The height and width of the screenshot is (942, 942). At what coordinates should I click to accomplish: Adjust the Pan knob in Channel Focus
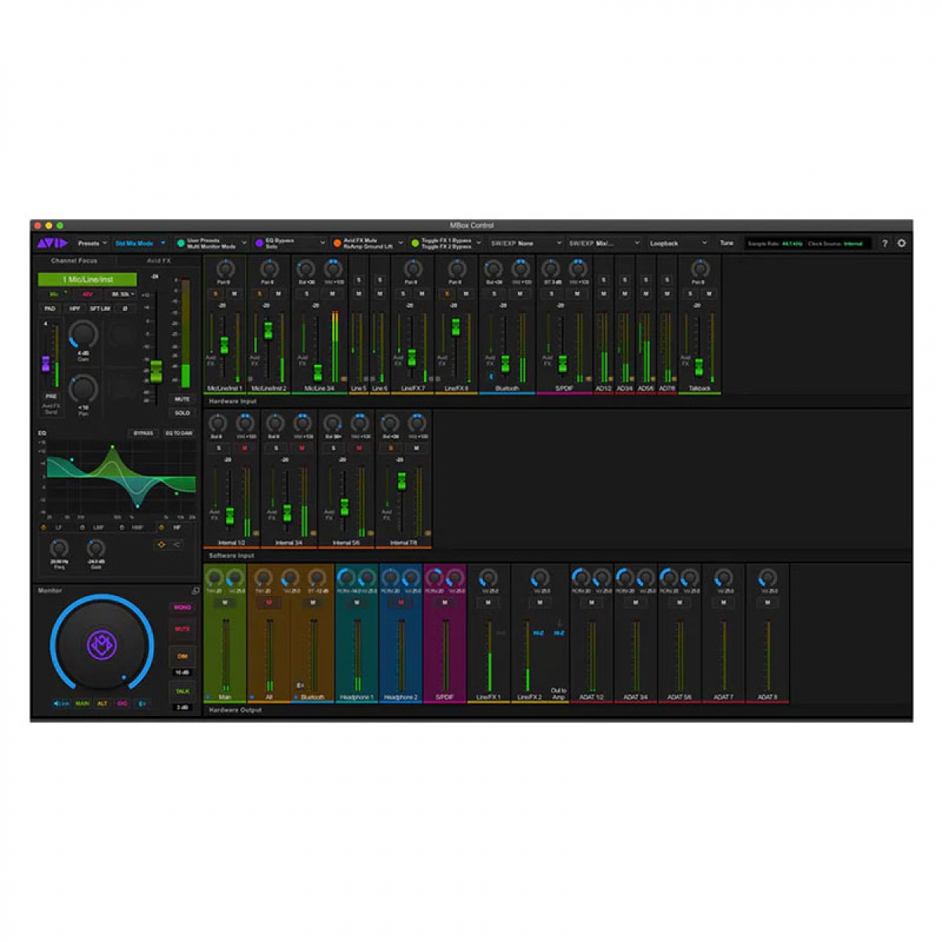click(82, 388)
